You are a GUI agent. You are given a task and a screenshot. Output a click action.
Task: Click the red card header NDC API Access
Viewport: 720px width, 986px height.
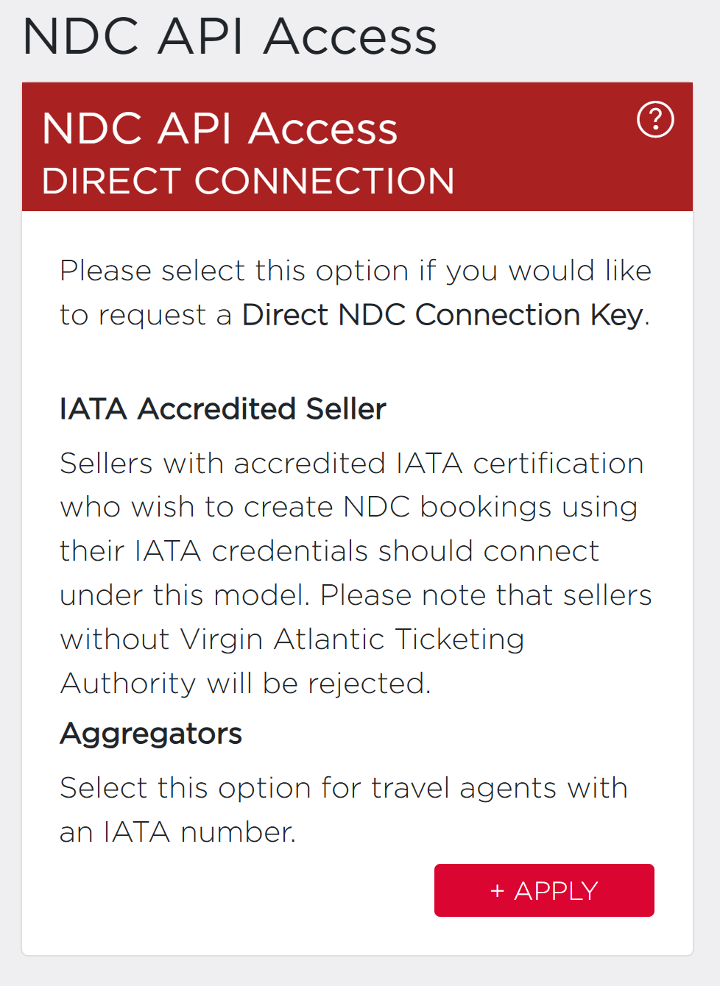click(219, 129)
